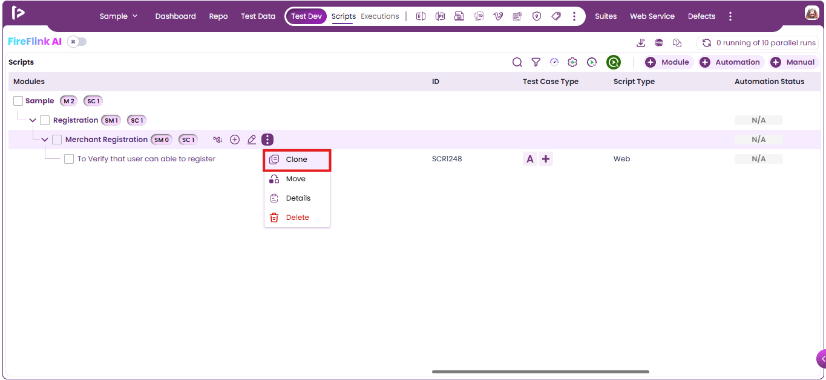Click the gear with play icon
826x380 pixels.
572,62
